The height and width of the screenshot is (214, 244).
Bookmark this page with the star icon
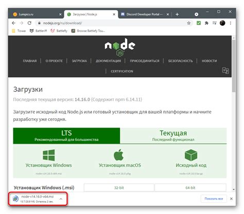(189, 23)
